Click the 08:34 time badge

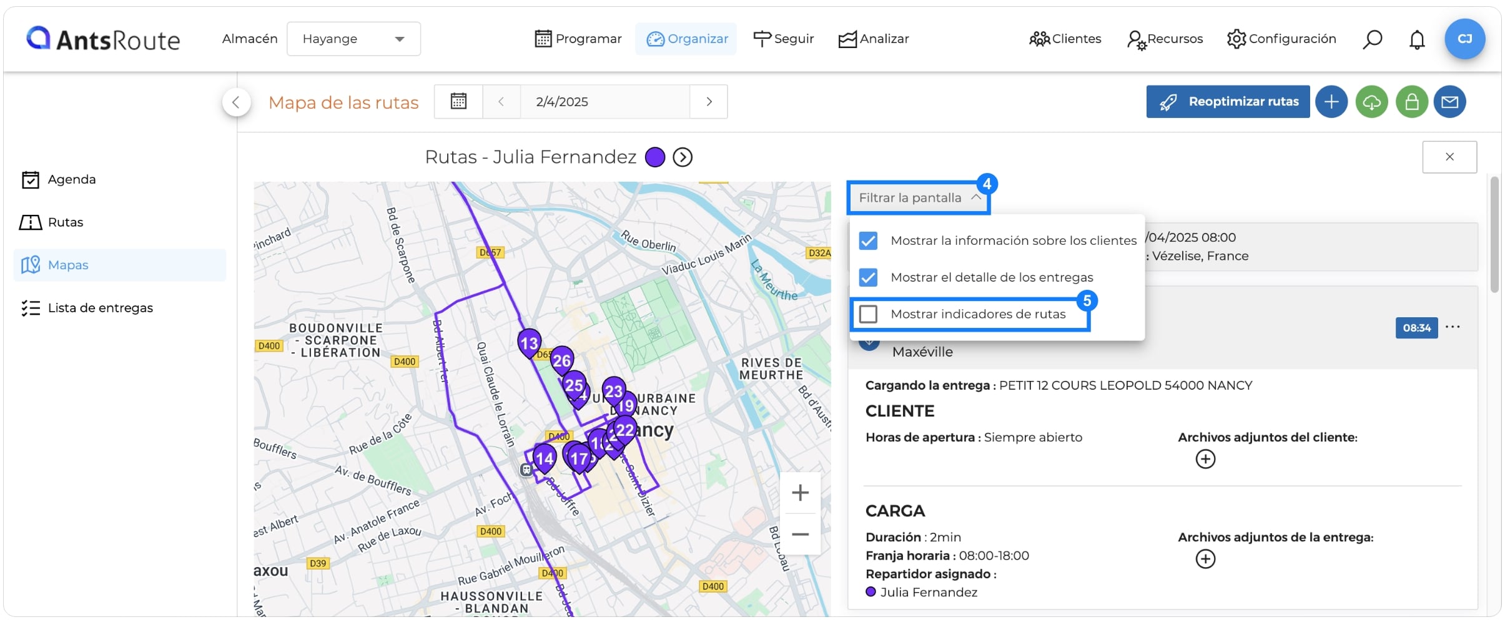[x=1416, y=328]
